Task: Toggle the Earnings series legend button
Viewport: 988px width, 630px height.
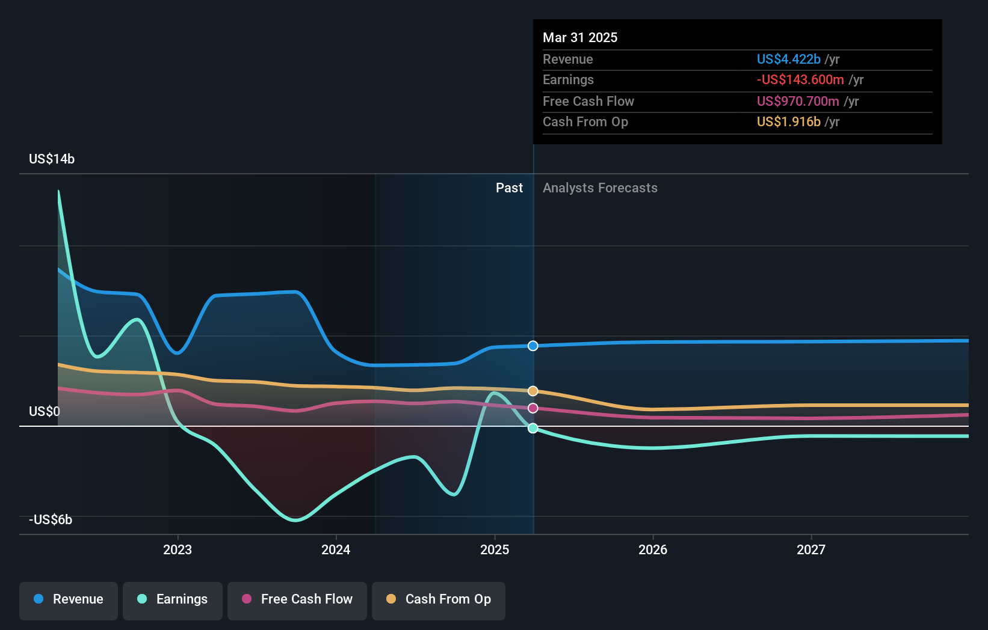Action: click(x=173, y=601)
